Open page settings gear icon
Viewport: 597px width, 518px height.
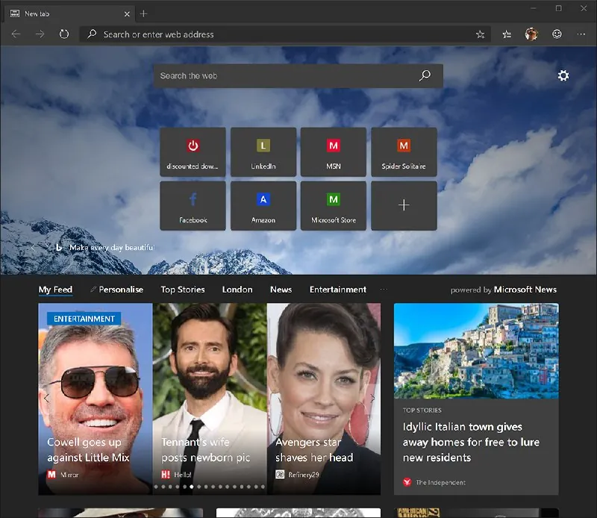click(x=563, y=75)
